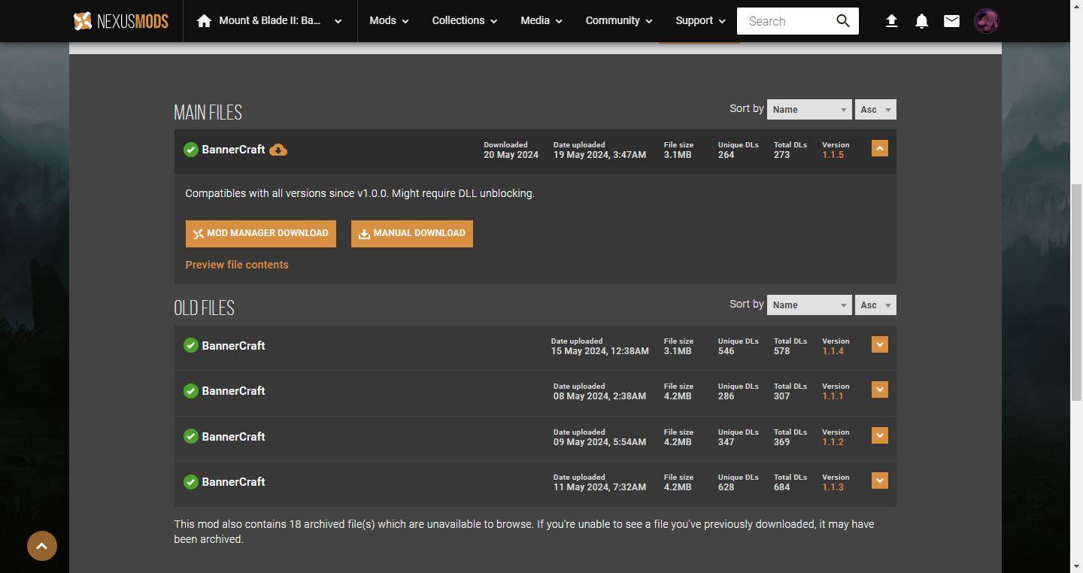Click the orange downloaded cloud icon
Image resolution: width=1083 pixels, height=573 pixels.
tap(278, 150)
